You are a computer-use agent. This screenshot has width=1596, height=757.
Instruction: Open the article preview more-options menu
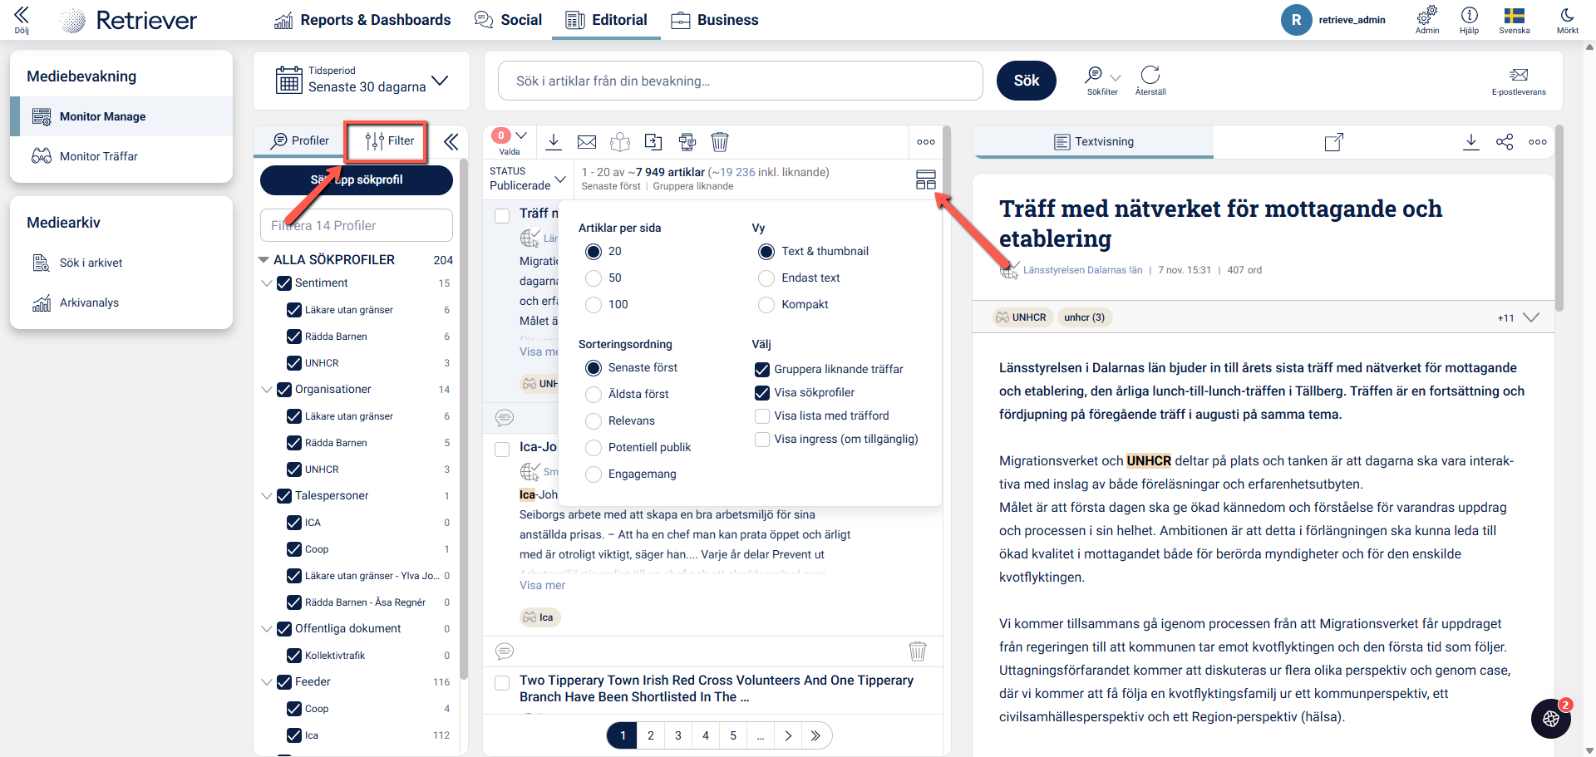point(1538,142)
